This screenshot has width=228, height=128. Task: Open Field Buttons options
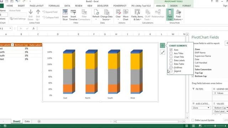click(x=178, y=15)
